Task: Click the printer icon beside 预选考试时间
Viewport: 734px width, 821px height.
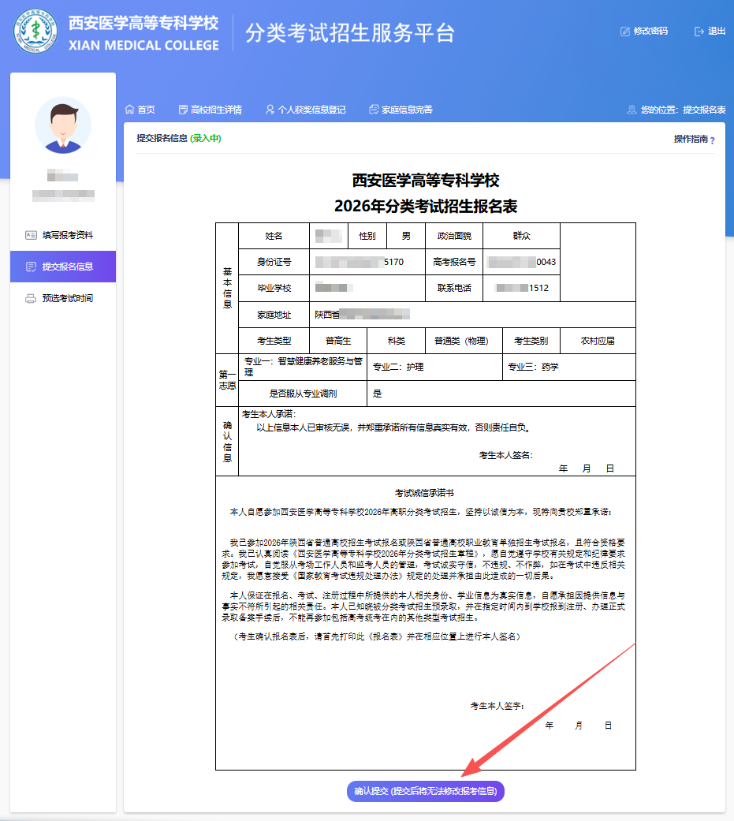Action: [x=31, y=299]
